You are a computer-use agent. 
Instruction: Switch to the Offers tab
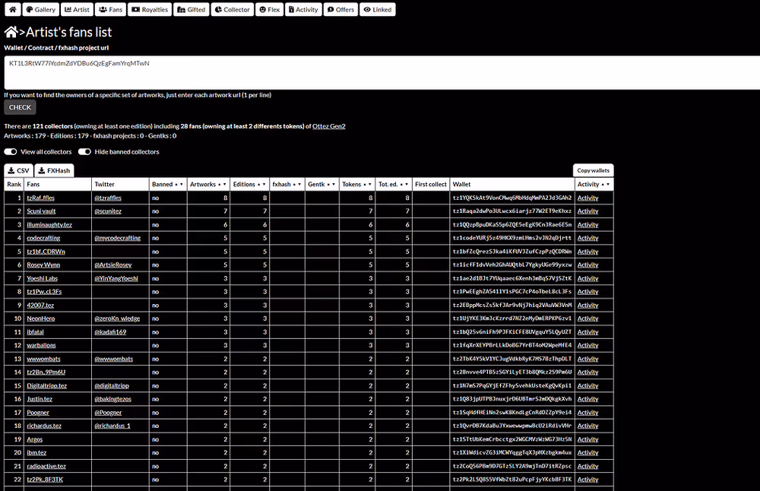(x=340, y=10)
